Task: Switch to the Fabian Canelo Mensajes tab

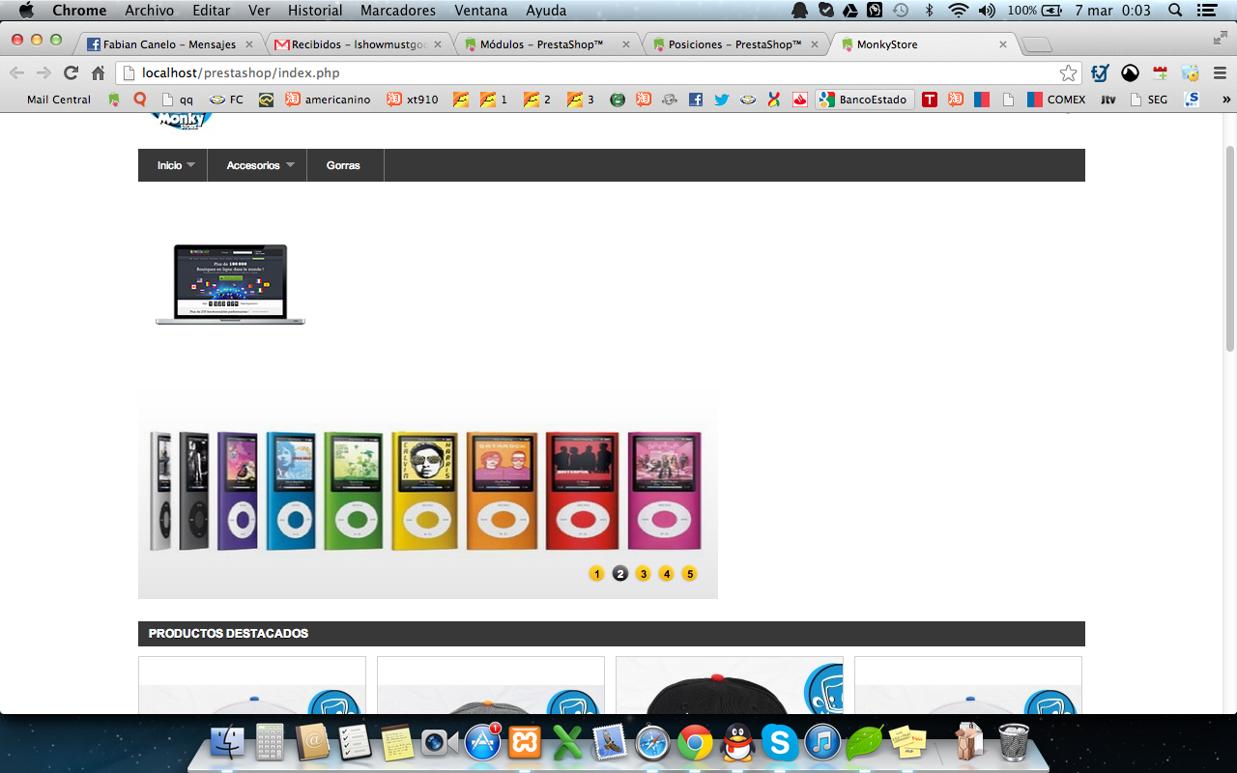Action: pos(169,44)
